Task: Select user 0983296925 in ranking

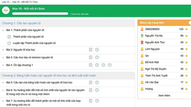Action: pyautogui.click(x=152, y=29)
